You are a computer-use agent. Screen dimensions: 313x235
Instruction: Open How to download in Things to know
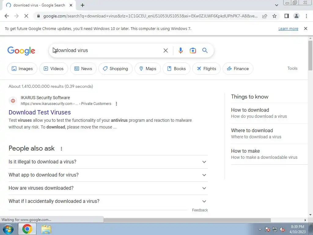click(x=270, y=113)
